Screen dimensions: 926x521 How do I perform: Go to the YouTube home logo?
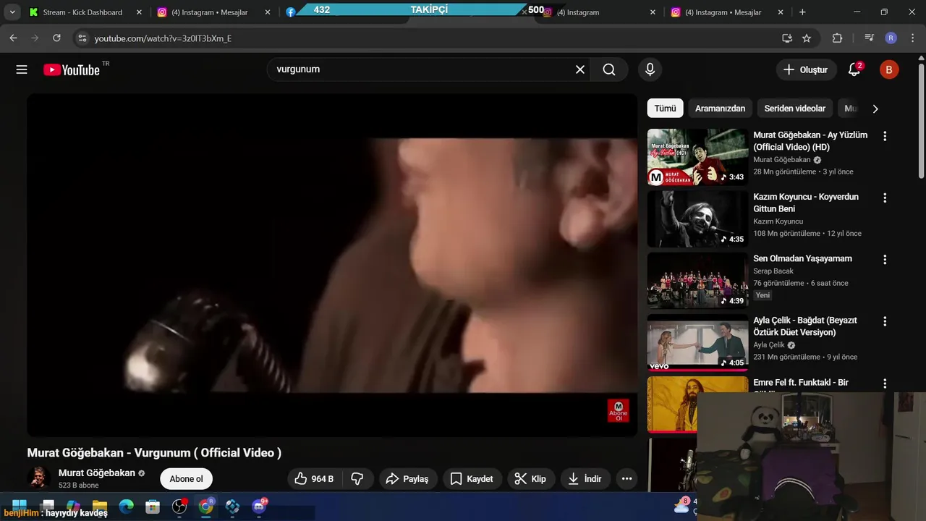pos(72,69)
